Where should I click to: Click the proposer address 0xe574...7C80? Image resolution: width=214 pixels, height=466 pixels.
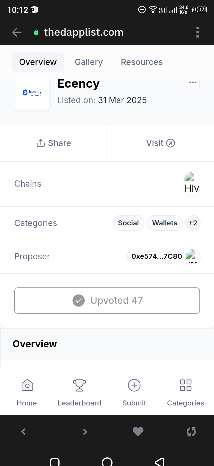157,256
